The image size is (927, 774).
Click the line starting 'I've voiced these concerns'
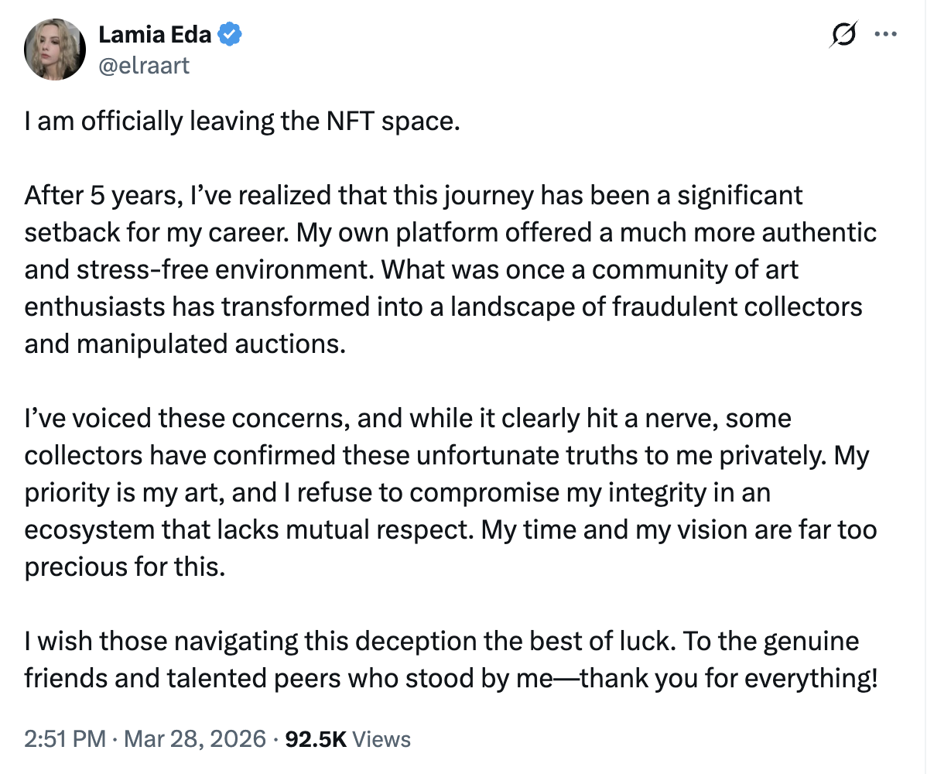(x=408, y=418)
